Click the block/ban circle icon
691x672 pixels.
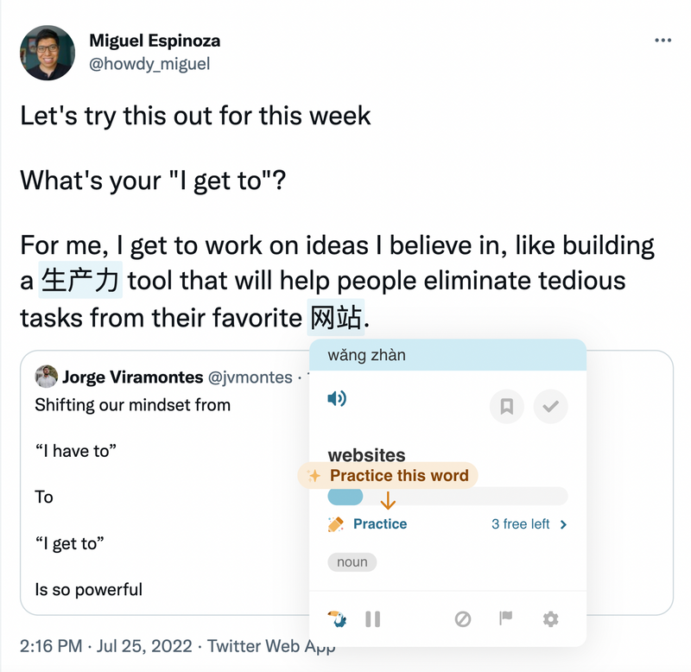pos(463,618)
